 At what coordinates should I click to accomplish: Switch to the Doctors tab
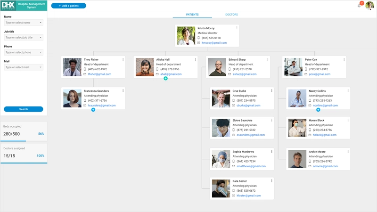(x=231, y=15)
